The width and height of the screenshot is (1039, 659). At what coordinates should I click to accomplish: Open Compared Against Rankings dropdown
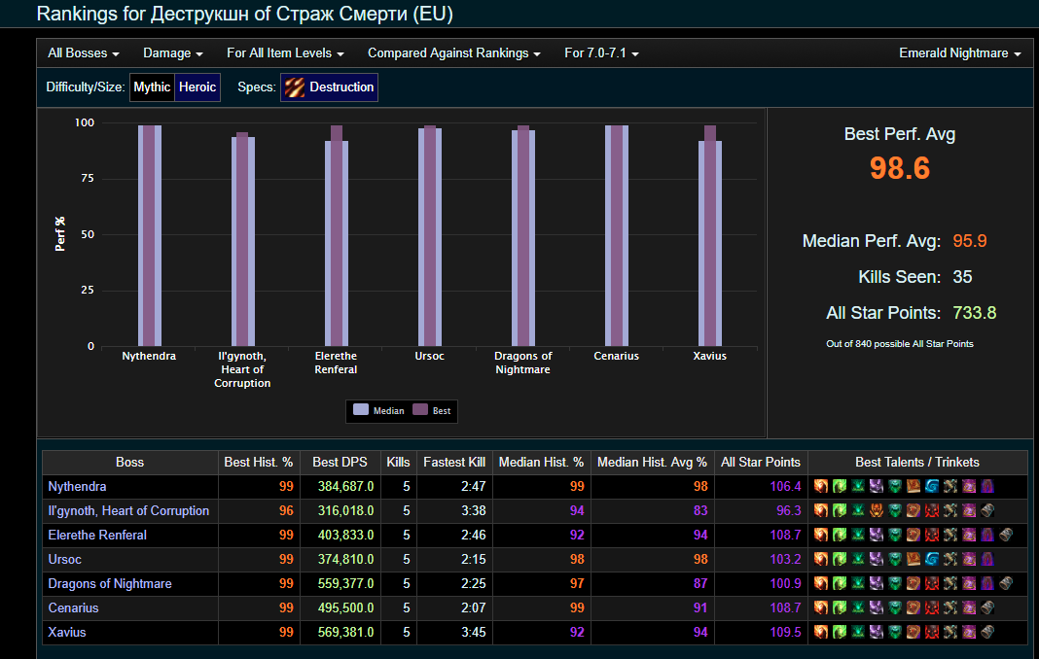point(454,53)
